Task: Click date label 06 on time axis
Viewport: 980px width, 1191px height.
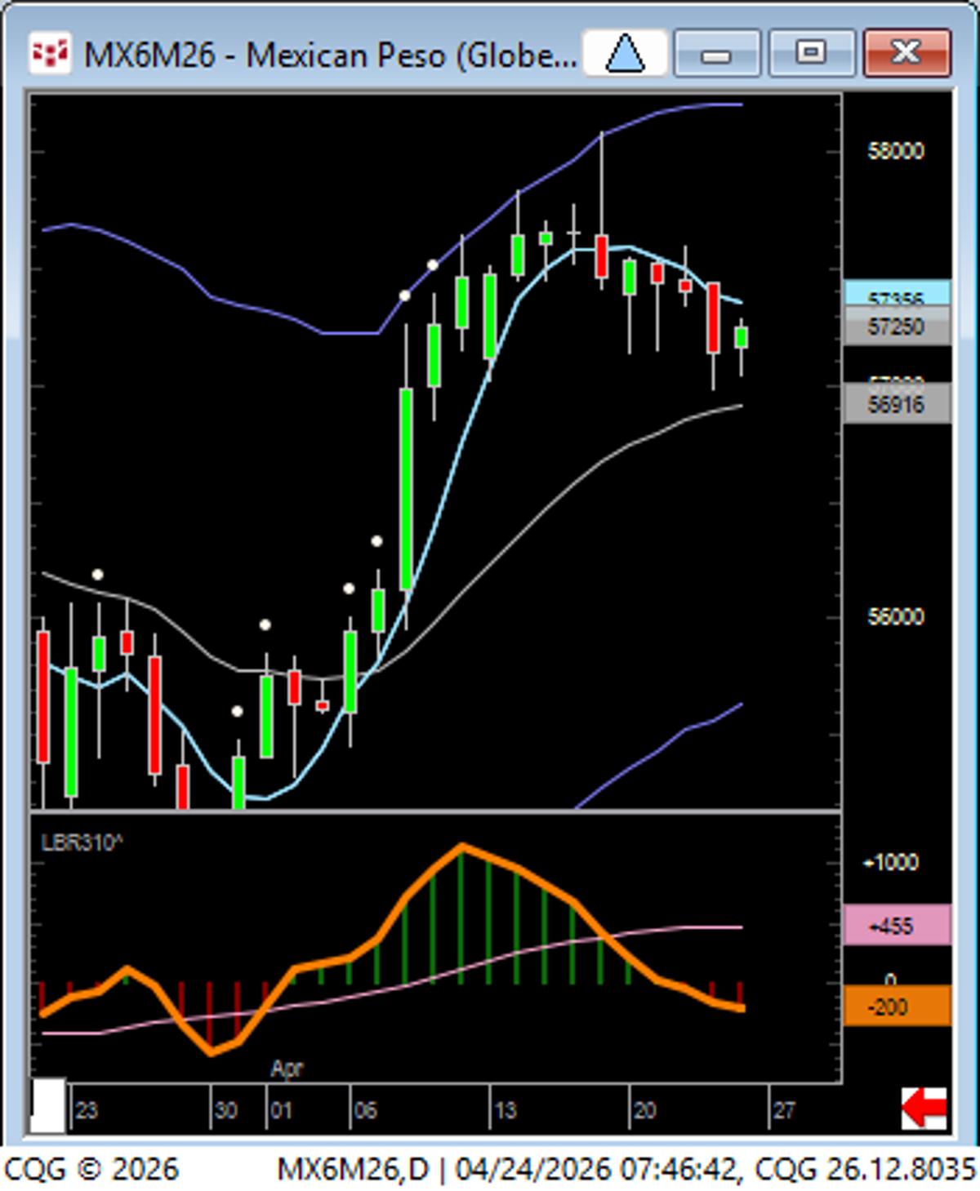Action: (x=365, y=1110)
